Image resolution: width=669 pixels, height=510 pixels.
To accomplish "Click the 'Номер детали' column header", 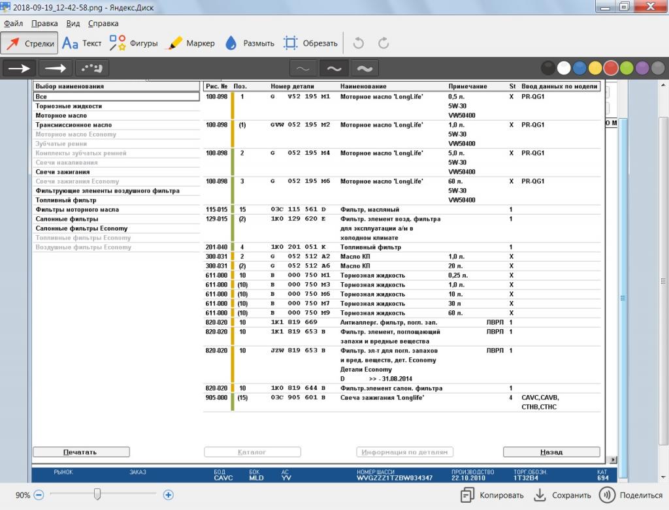I will pyautogui.click(x=292, y=86).
